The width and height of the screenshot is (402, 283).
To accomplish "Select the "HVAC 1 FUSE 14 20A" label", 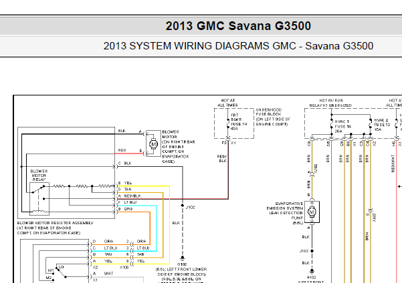I will (342, 126).
